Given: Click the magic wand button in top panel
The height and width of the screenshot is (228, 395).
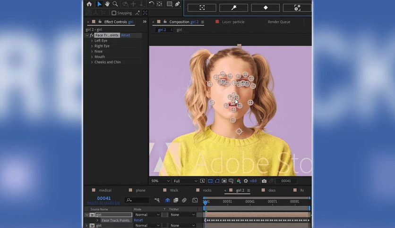Looking at the screenshot, I should [x=233, y=8].
